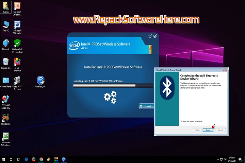Switch to Intel wireless installer taskbar icon

(x=64, y=159)
